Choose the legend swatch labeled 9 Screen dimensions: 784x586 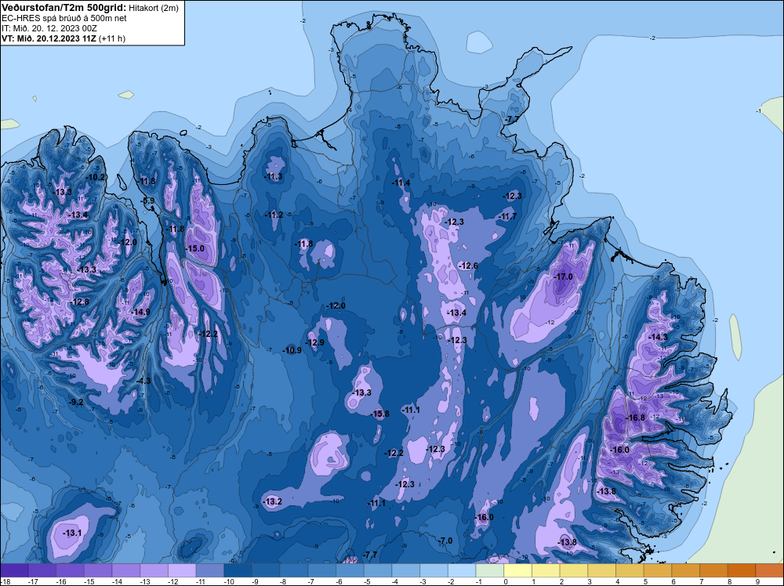coord(770,570)
